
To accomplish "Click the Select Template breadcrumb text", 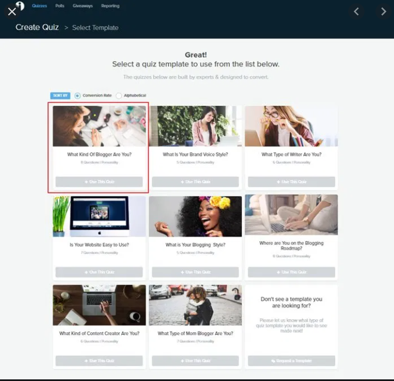I will click(95, 28).
